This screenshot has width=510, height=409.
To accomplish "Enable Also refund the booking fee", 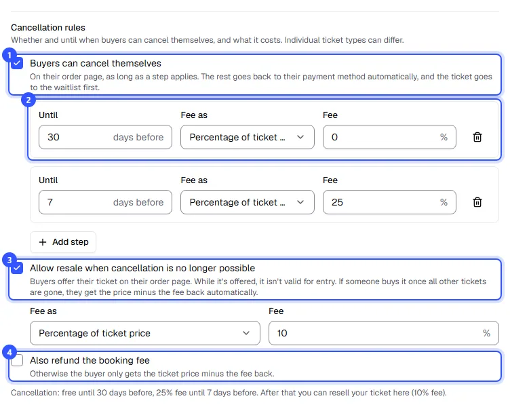I will [17, 360].
